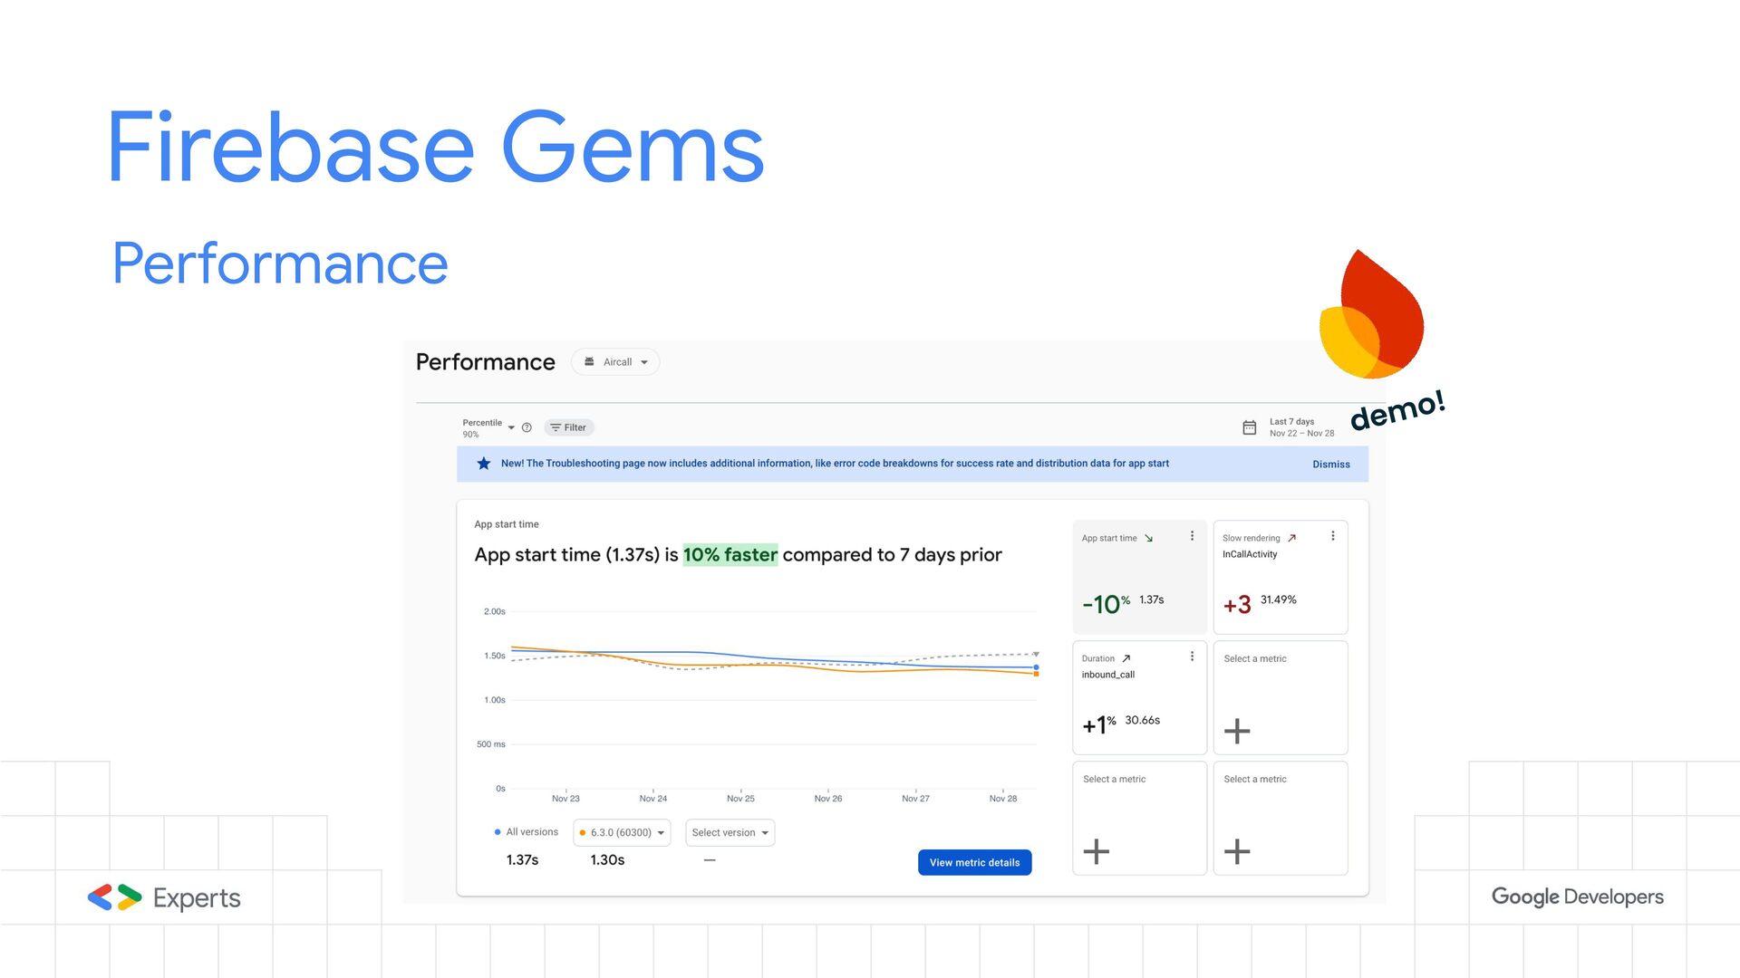Click the percentile help question mark icon
1740x978 pixels.
click(527, 427)
